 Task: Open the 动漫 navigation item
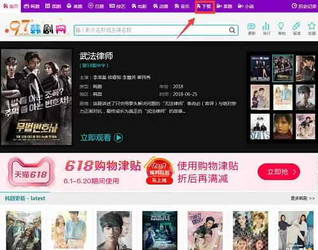[x=160, y=6]
